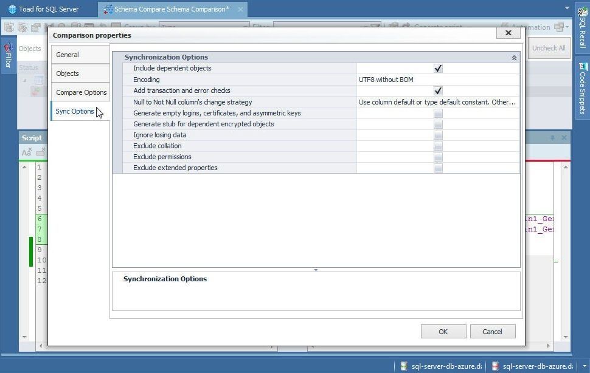Switch to Schema Compare Schema Comparison tab
Image resolution: width=590 pixels, height=373 pixels.
[172, 9]
